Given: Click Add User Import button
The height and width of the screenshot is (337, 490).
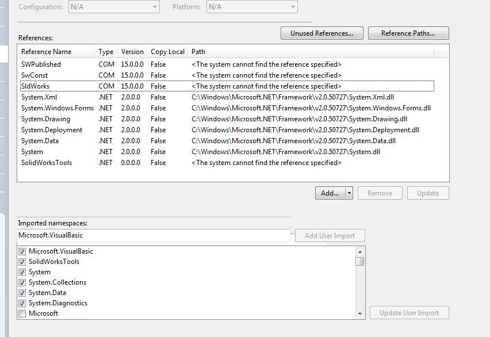Looking at the screenshot, I should (330, 236).
